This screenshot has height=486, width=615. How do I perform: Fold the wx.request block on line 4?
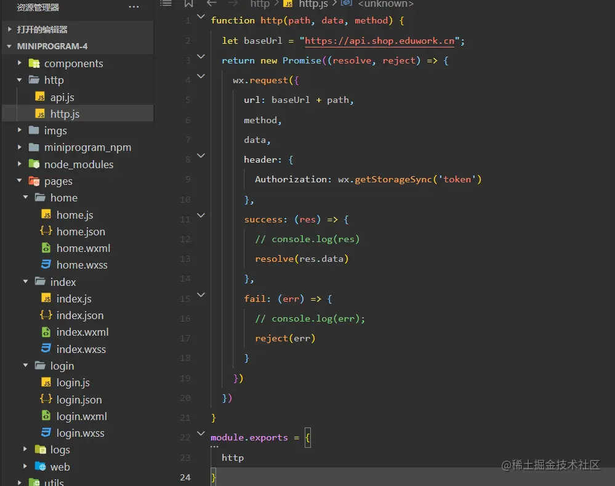click(201, 76)
